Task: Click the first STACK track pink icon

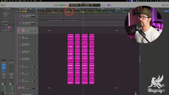Action: tap(20, 30)
